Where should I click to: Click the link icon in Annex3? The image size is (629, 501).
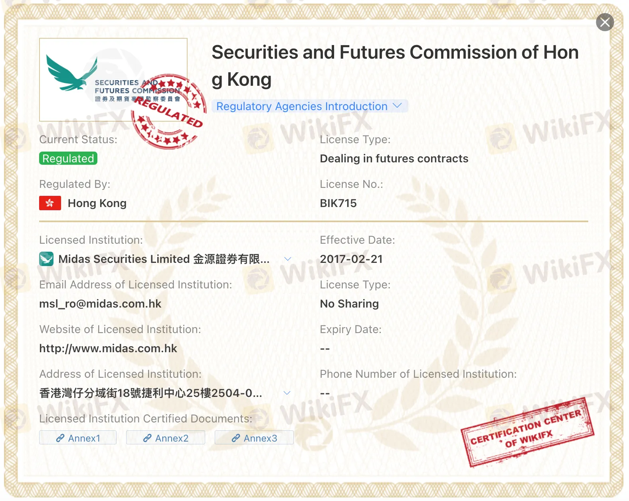point(236,438)
